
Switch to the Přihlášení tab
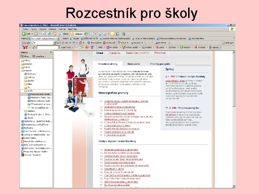[x=160, y=53]
